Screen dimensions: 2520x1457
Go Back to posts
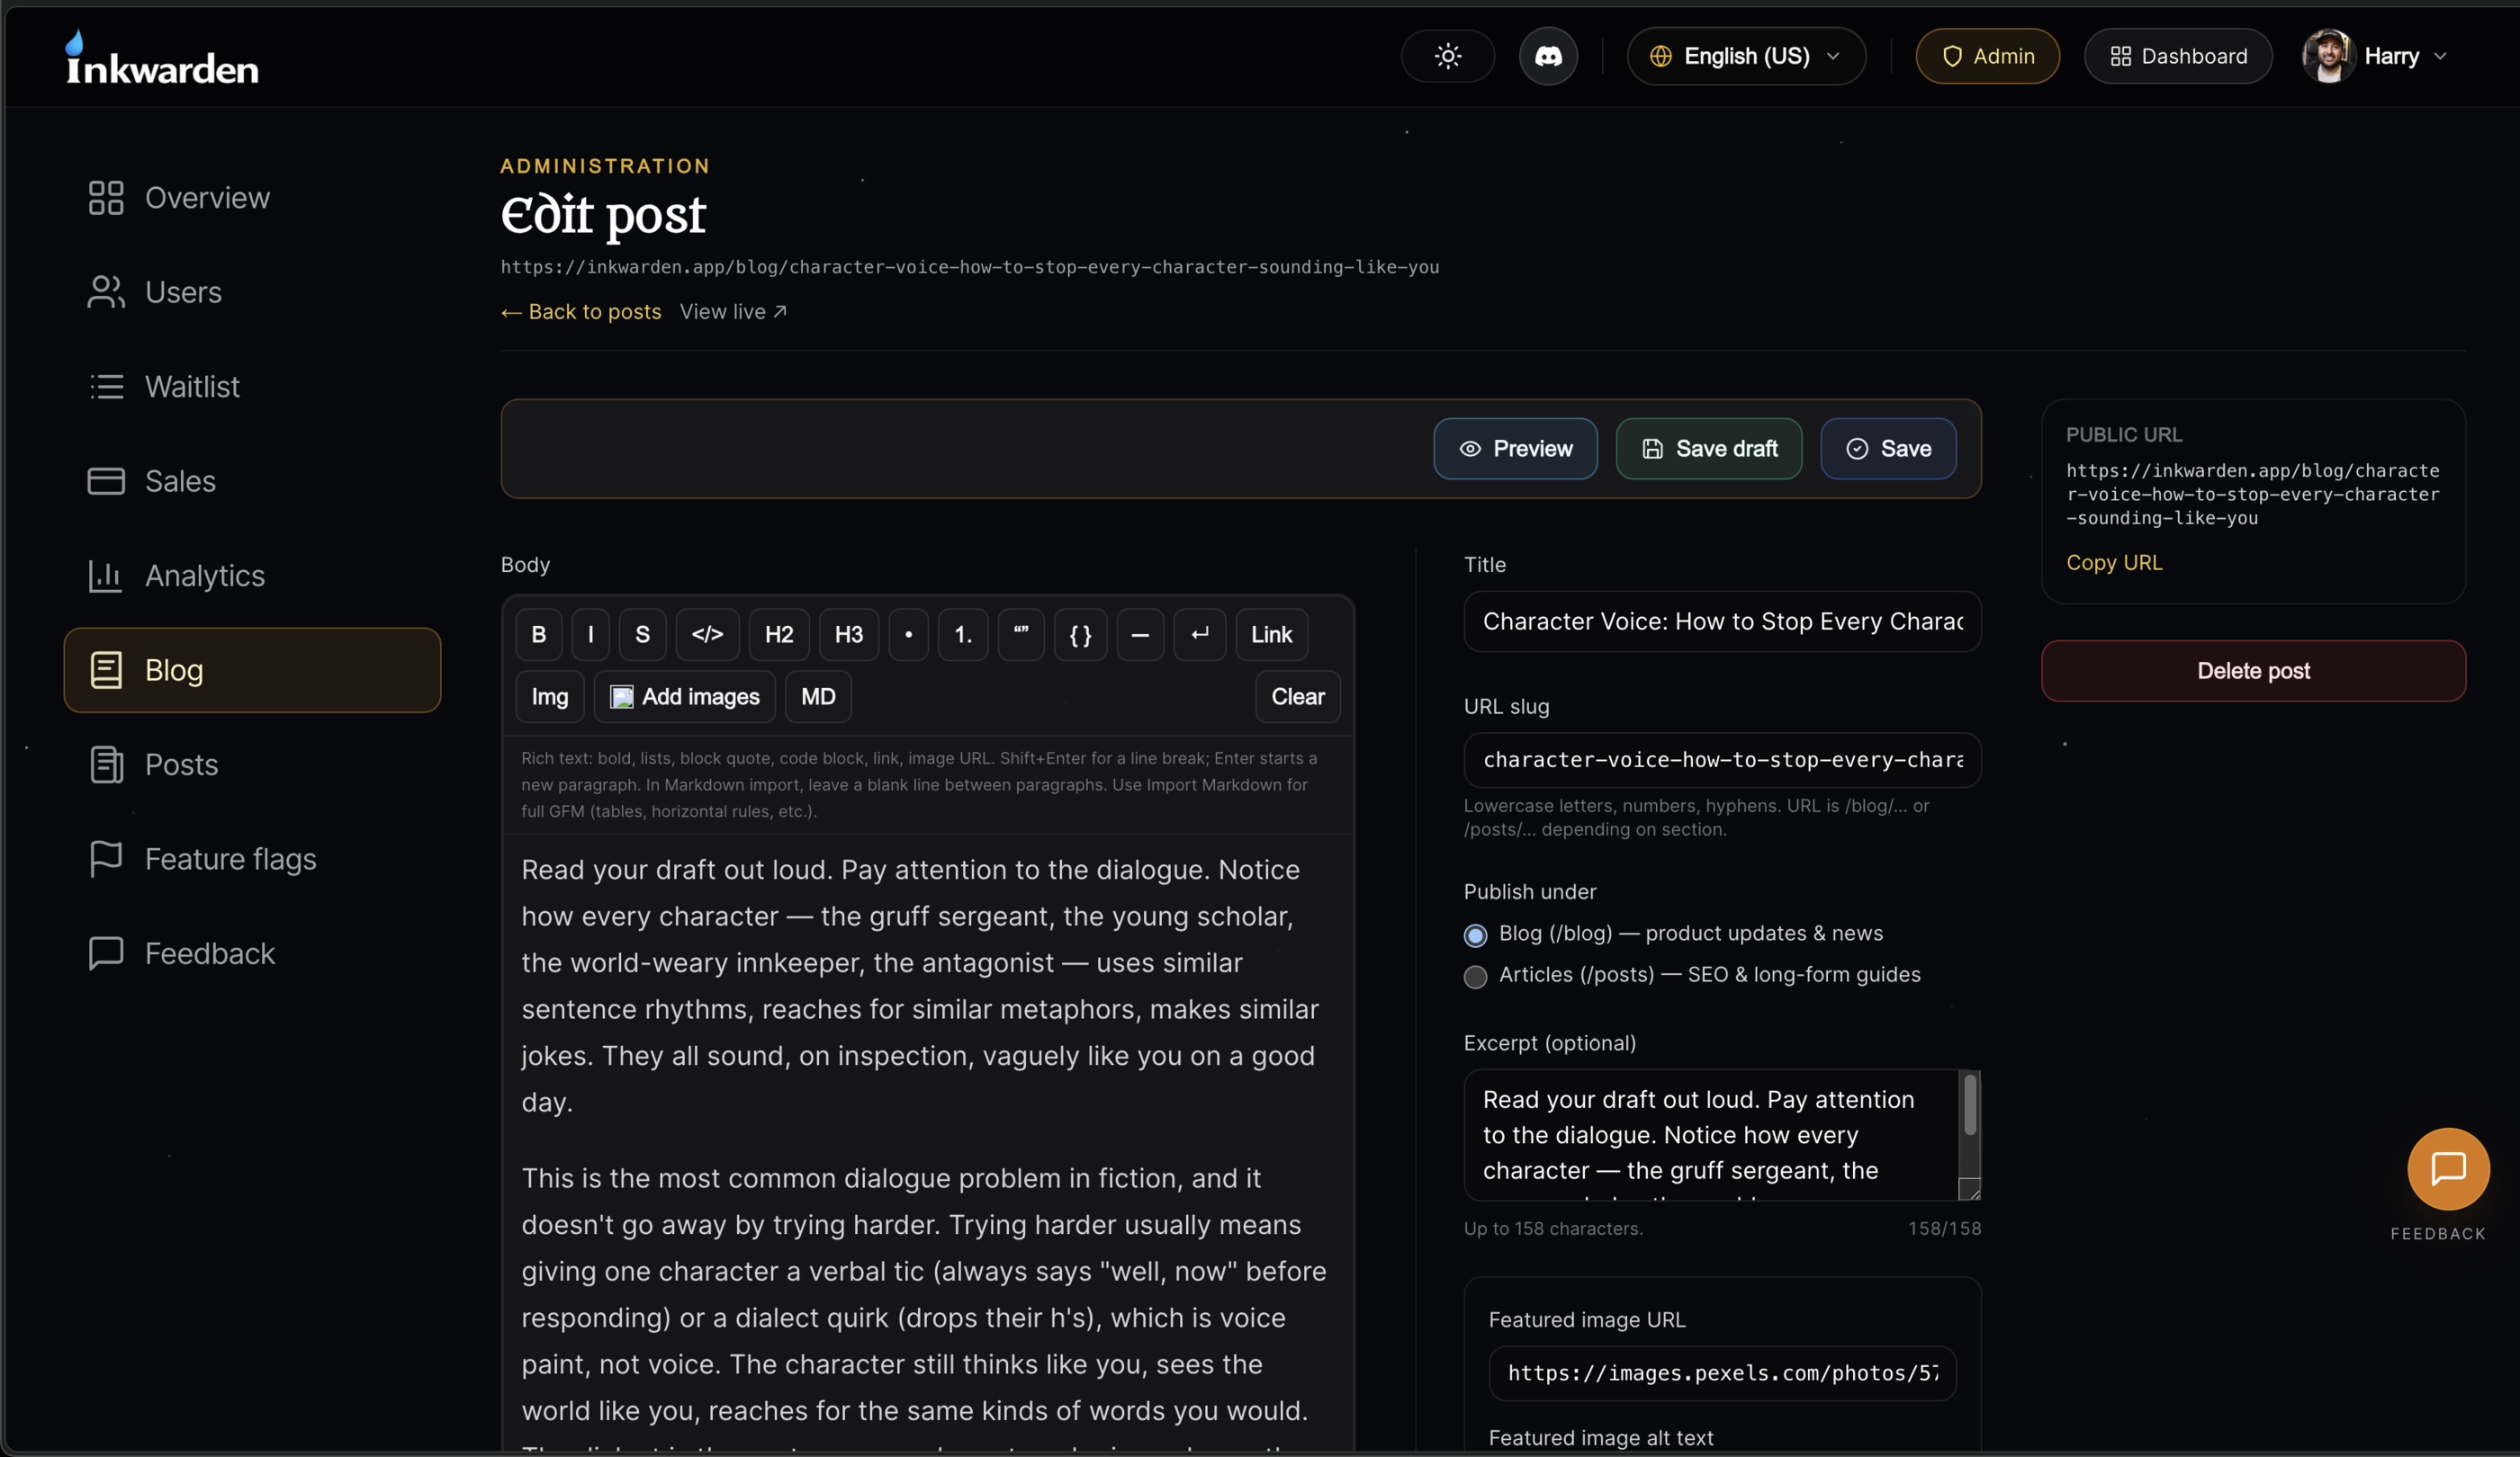(x=581, y=312)
